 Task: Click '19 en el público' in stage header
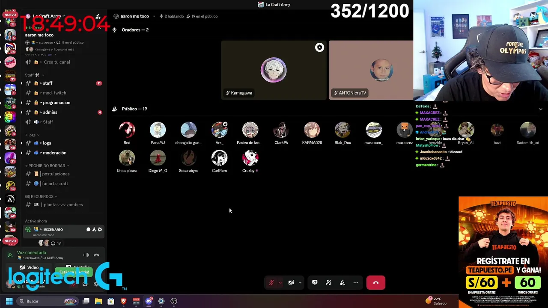point(202,16)
